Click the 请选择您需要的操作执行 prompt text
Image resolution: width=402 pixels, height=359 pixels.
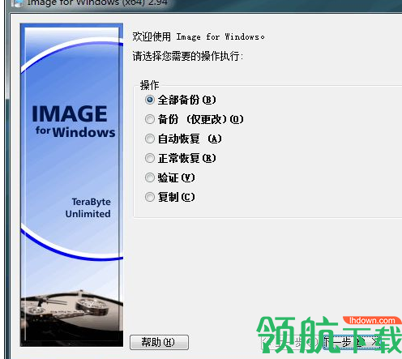tap(188, 56)
